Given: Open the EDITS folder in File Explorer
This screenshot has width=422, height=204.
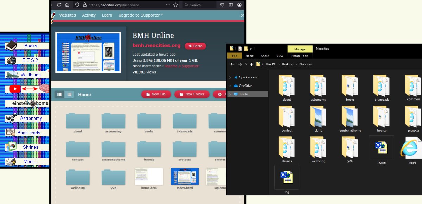Looking at the screenshot, I should (x=319, y=119).
